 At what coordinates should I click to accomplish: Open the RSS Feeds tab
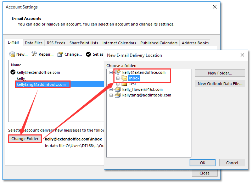pos(56,43)
